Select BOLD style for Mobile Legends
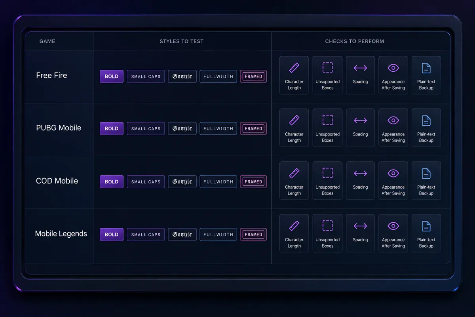Image resolution: width=475 pixels, height=317 pixels. click(x=112, y=234)
